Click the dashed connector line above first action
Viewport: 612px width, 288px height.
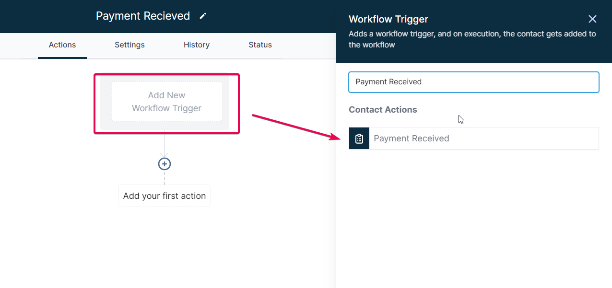click(x=165, y=178)
